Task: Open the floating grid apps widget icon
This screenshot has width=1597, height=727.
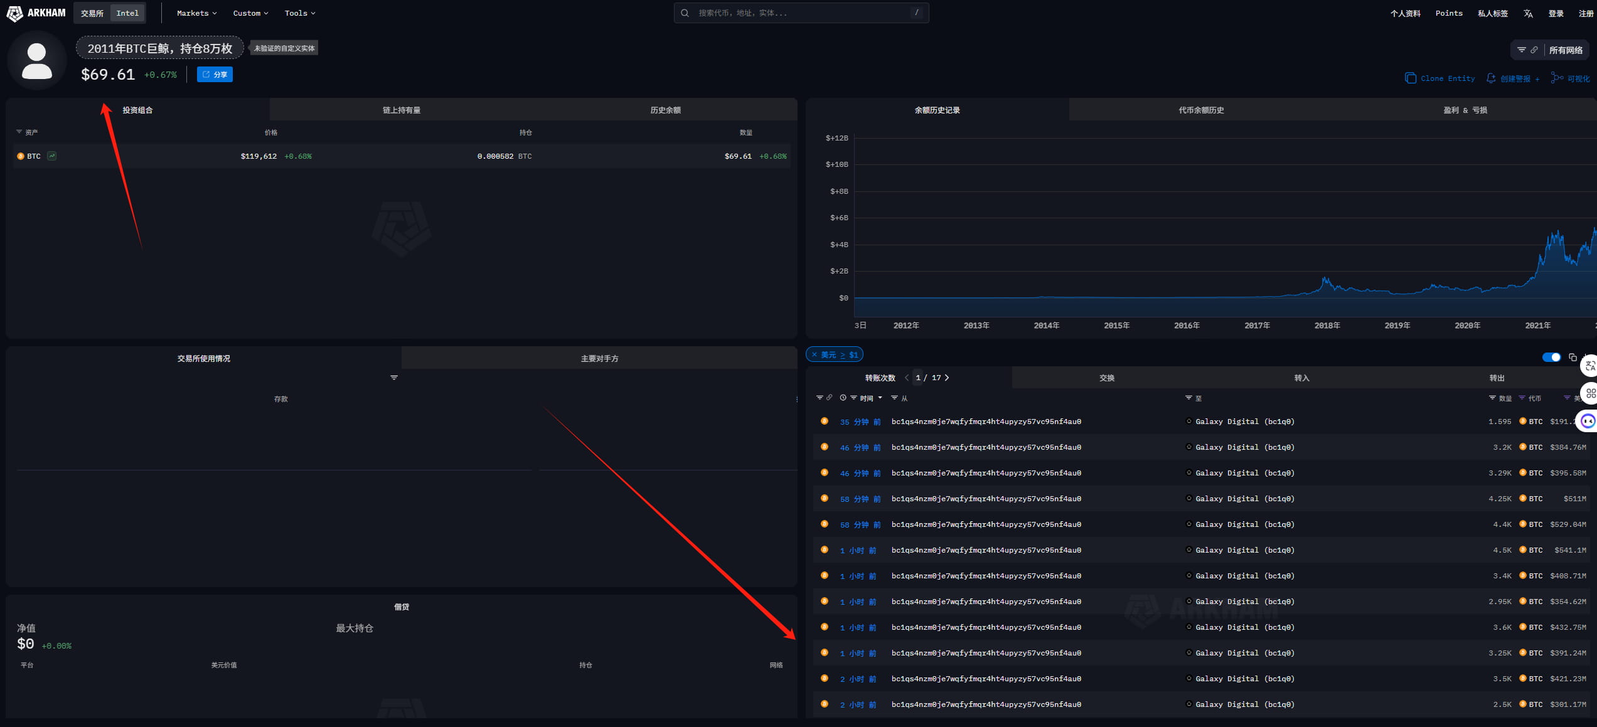Action: point(1589,393)
